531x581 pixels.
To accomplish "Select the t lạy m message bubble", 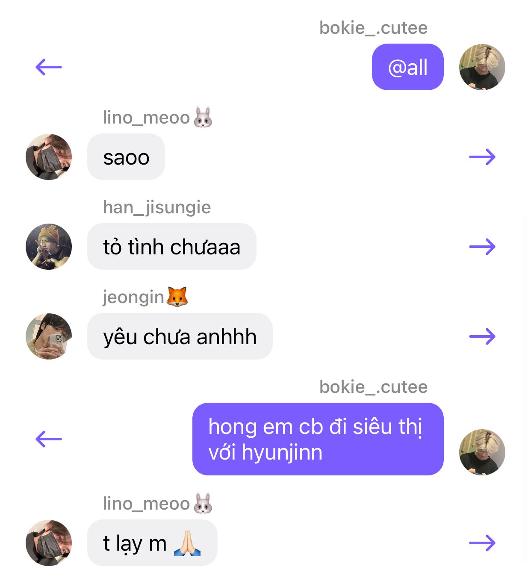I will click(152, 543).
